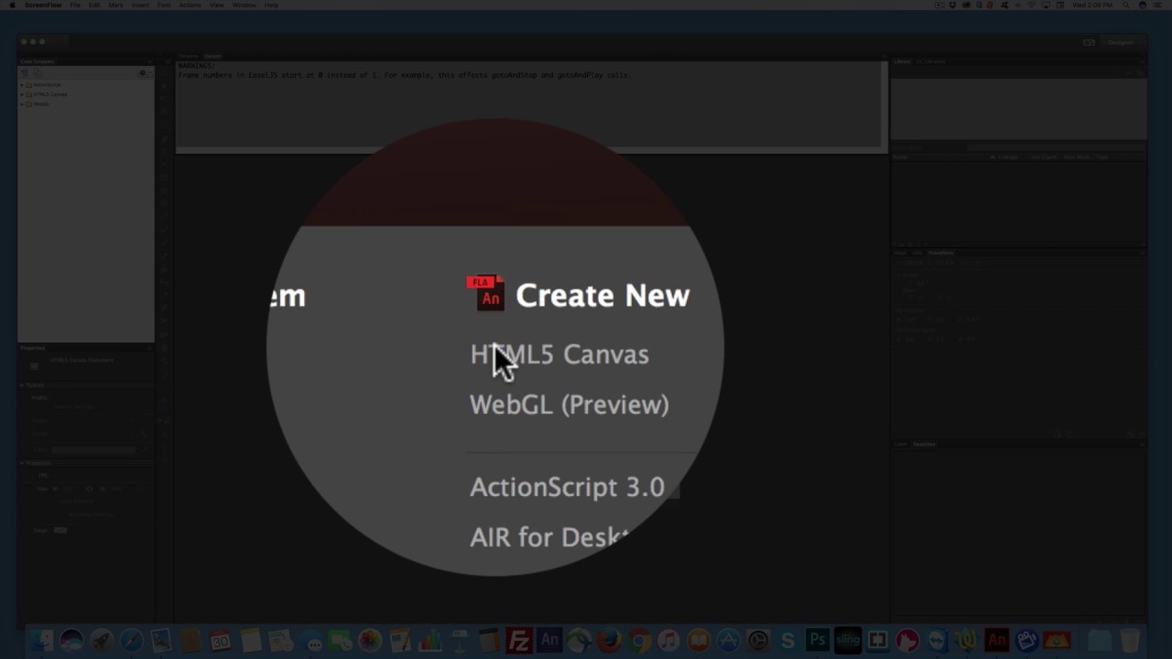The image size is (1172, 659).
Task: Open Launchpad rocket in the Dock
Action: pos(101,640)
